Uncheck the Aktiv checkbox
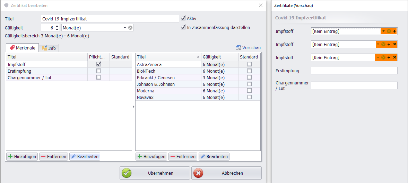 [x=183, y=18]
